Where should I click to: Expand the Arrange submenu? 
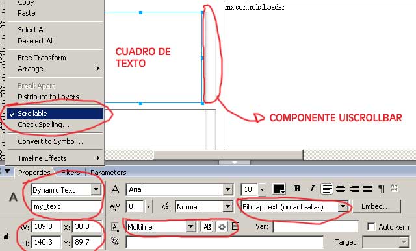tap(55, 69)
